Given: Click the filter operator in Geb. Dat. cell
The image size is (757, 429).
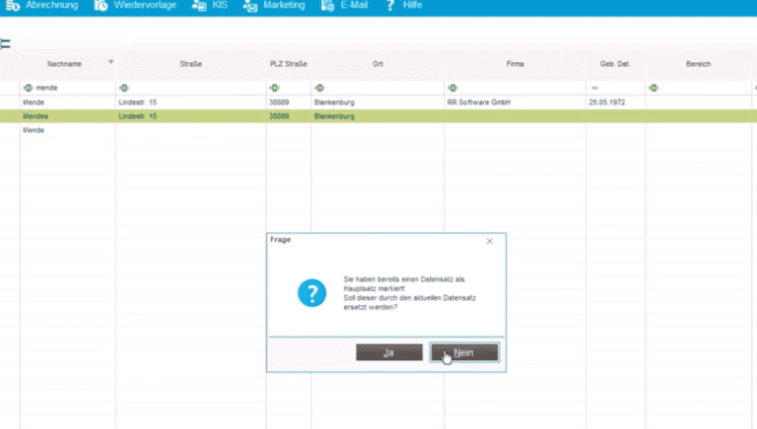Looking at the screenshot, I should tap(594, 88).
